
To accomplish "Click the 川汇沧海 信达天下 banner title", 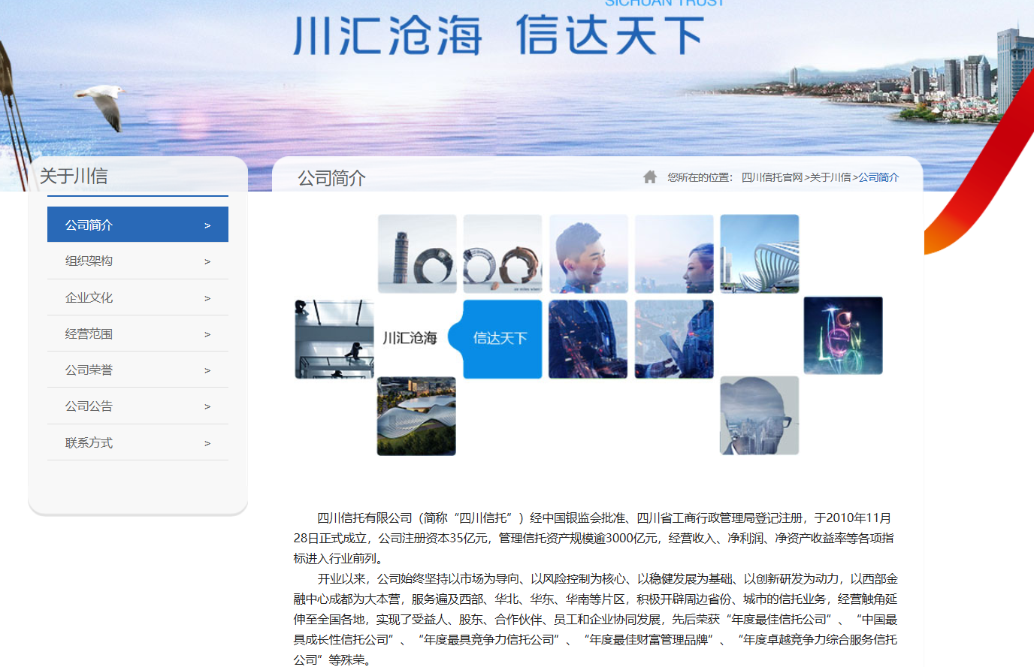I will coord(497,35).
